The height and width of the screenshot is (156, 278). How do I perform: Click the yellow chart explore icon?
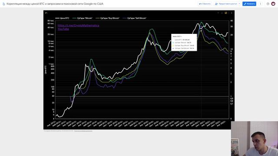coord(226,13)
